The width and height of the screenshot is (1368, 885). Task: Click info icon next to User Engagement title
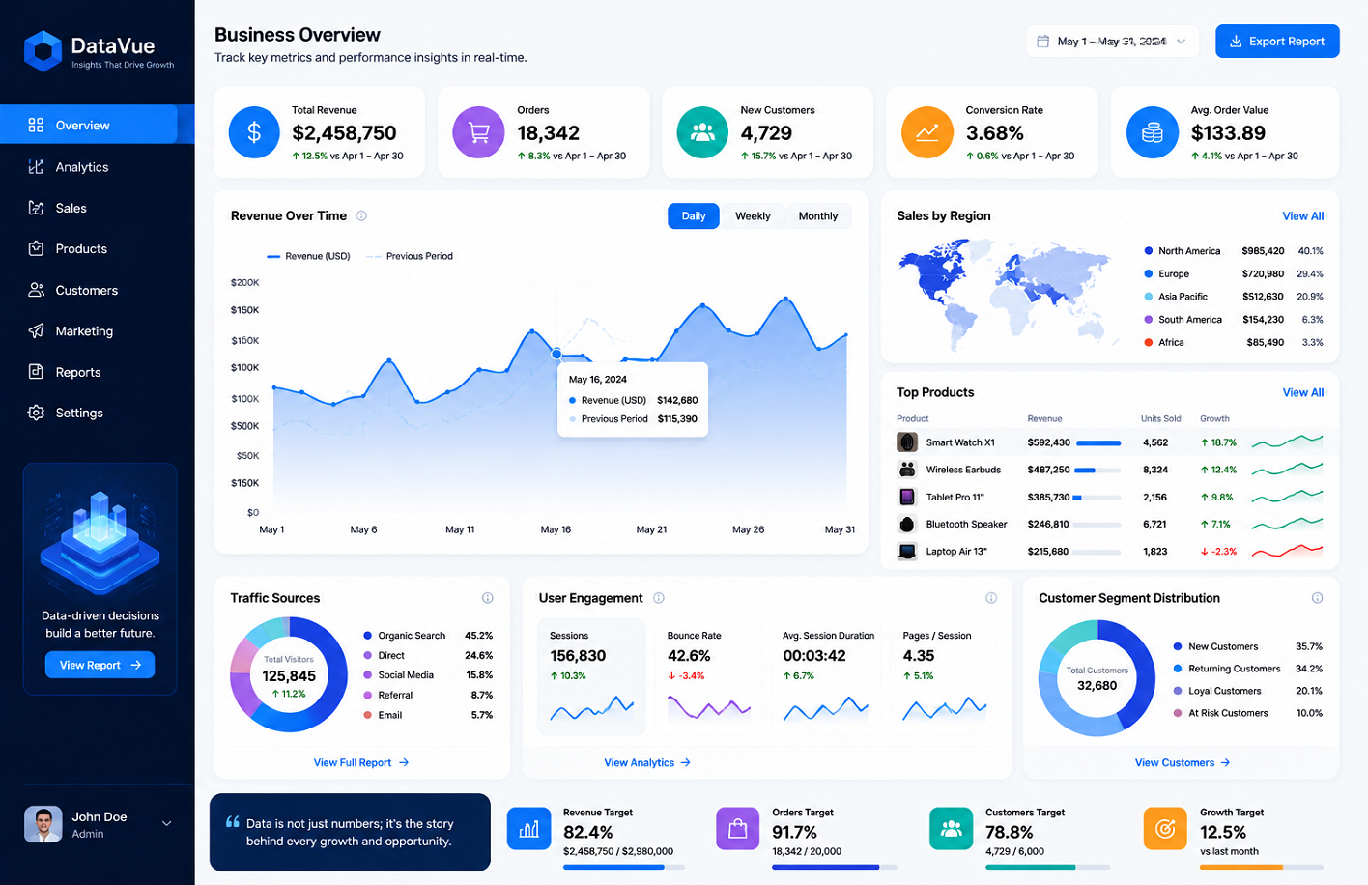pos(658,598)
